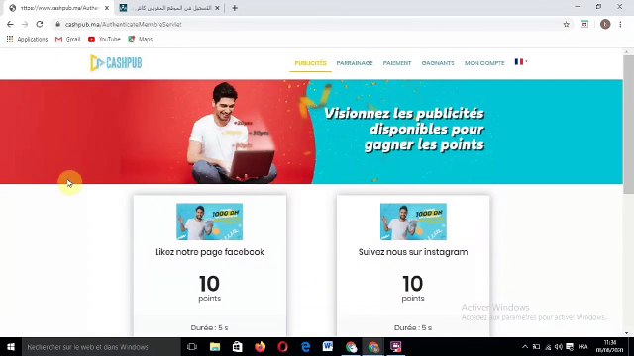Viewport: 634px width, 356px height.
Task: Open the network icon in the tray
Action: tap(548, 347)
